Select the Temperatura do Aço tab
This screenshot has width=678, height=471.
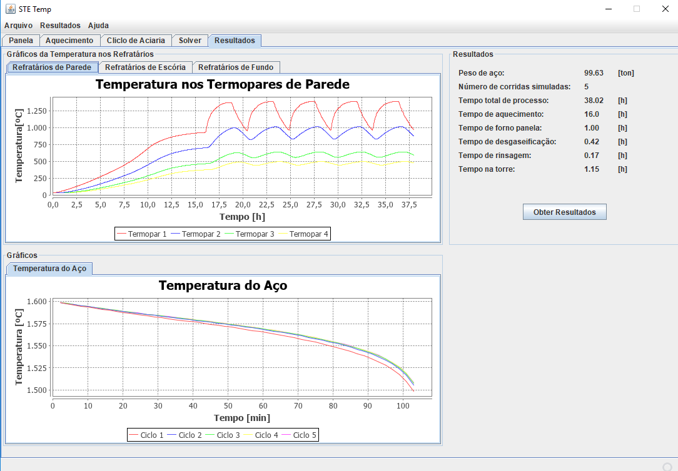(50, 269)
